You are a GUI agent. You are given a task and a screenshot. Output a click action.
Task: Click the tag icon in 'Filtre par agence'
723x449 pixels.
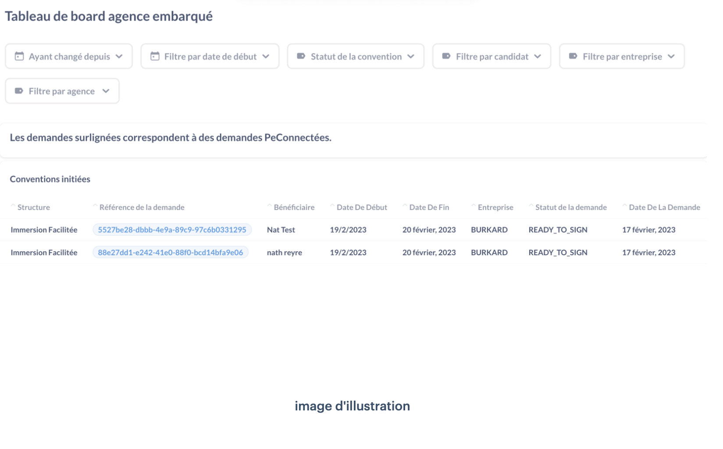click(x=18, y=91)
